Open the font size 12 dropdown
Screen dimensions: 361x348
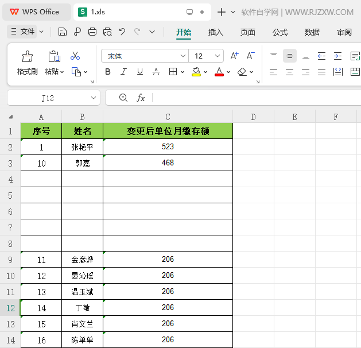point(218,56)
